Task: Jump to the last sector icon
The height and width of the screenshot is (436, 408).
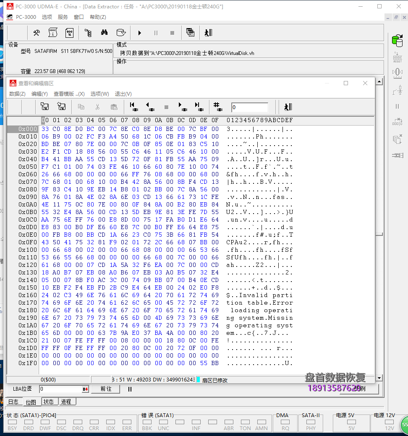Action: (x=199, y=107)
